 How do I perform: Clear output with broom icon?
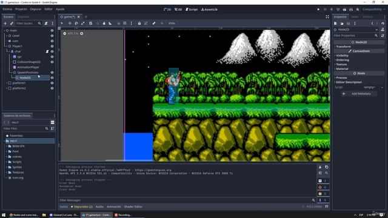320,167
